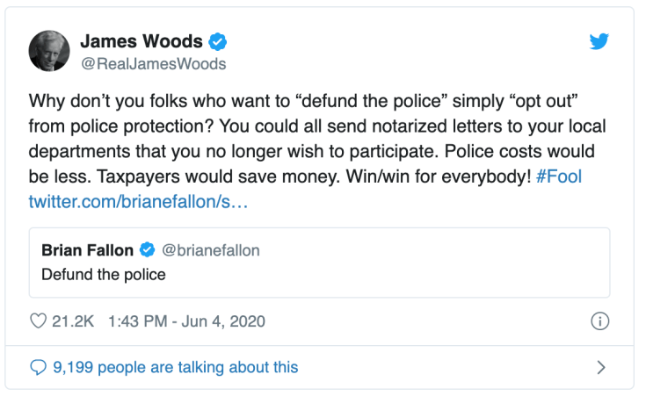Click the James Woods display name
This screenshot has height=396, width=646.
pos(142,41)
